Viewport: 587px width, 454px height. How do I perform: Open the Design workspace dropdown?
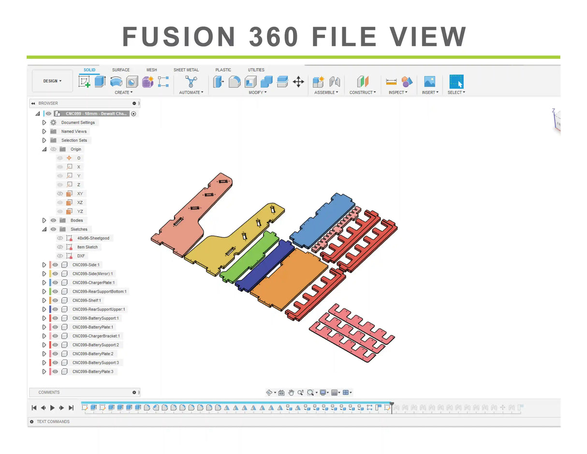[x=52, y=81]
